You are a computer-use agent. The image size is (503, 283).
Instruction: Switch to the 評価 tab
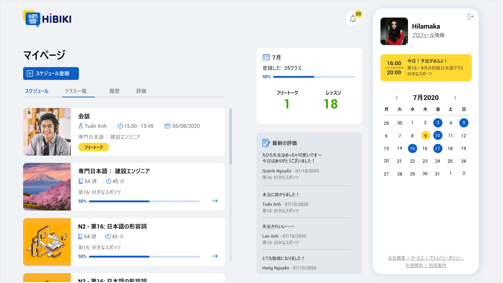[141, 91]
